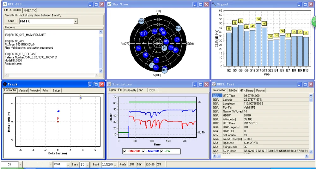The image size is (316, 169).
Task: Select the Signal - Fix tab
Action: (x=115, y=90)
